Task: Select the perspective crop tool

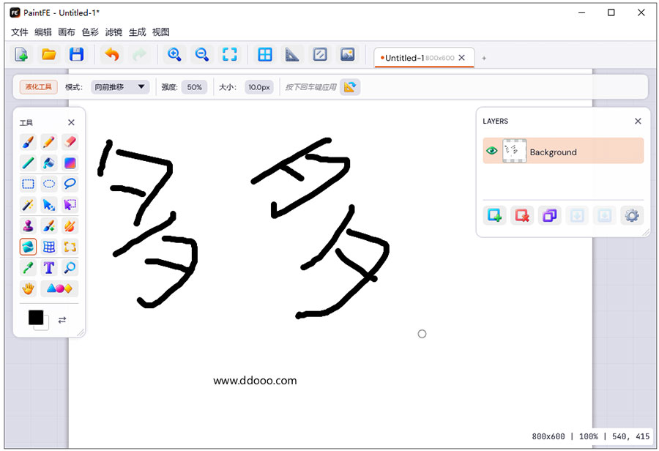Action: tap(70, 247)
